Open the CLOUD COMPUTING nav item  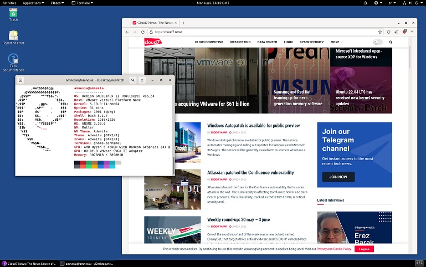coord(209,42)
